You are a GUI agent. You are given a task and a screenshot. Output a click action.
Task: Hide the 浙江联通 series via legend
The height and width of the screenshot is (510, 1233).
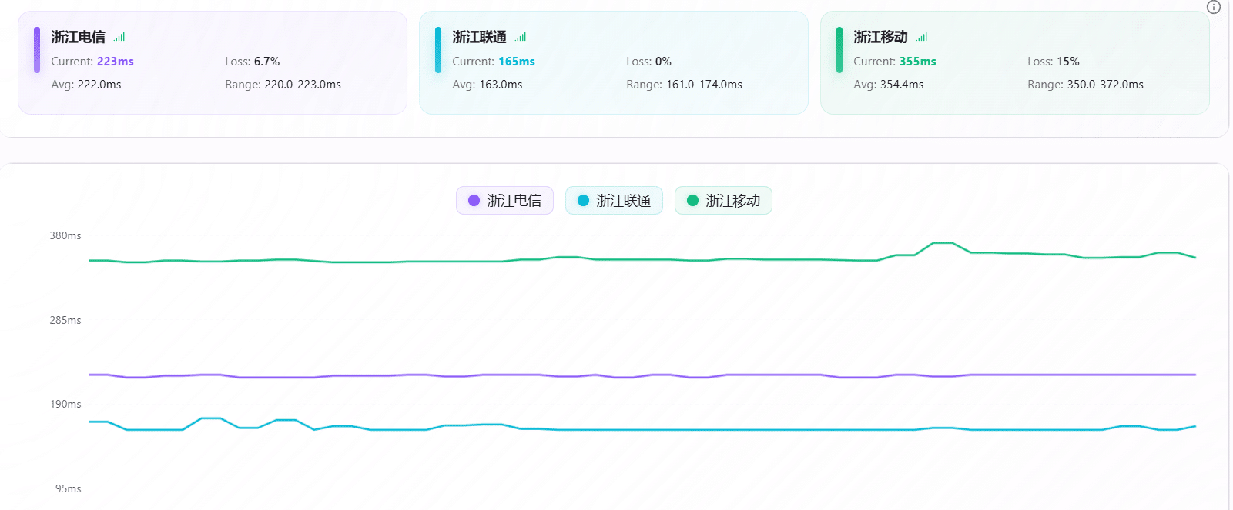point(614,201)
